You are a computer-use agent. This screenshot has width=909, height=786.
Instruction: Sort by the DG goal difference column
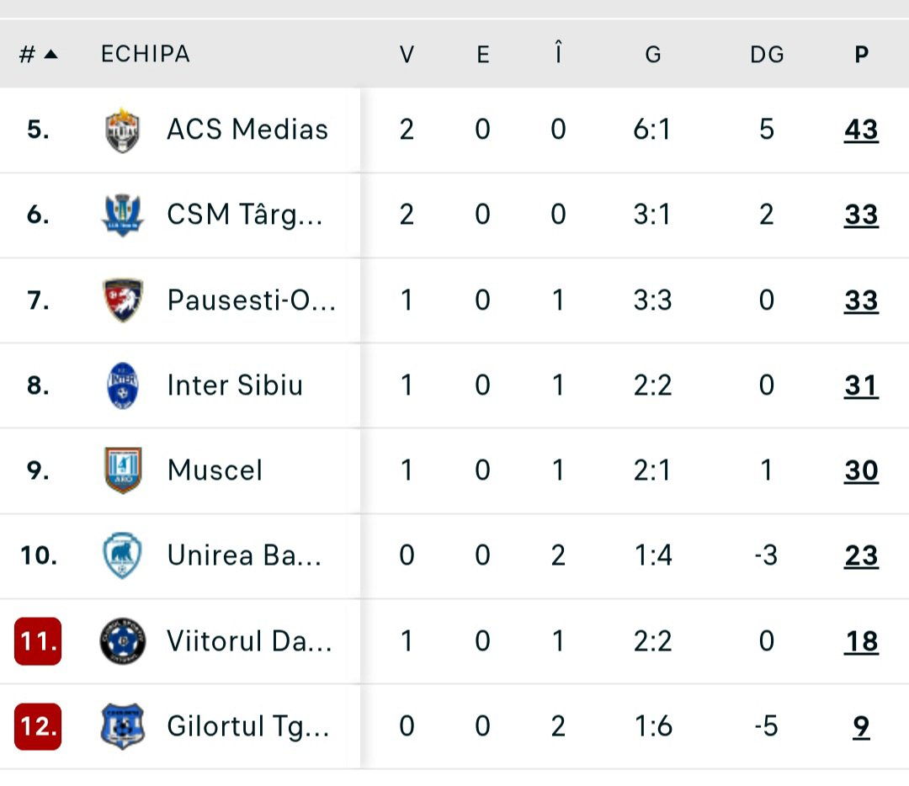766,55
